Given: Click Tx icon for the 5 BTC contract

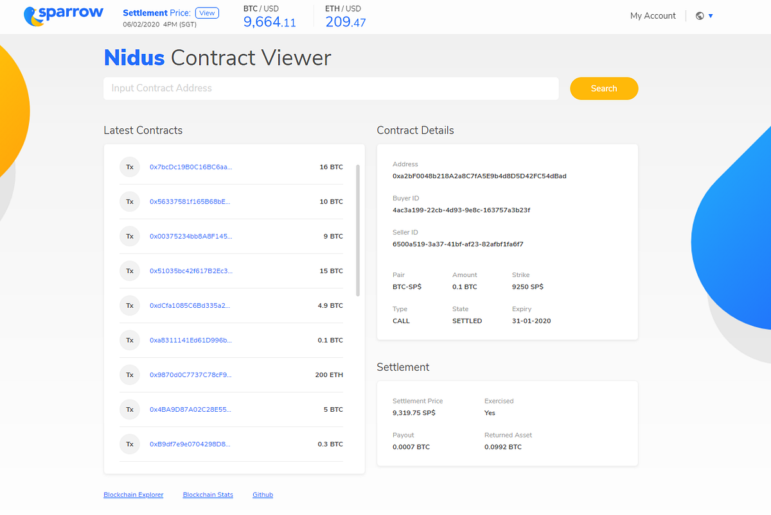Looking at the screenshot, I should click(x=129, y=409).
